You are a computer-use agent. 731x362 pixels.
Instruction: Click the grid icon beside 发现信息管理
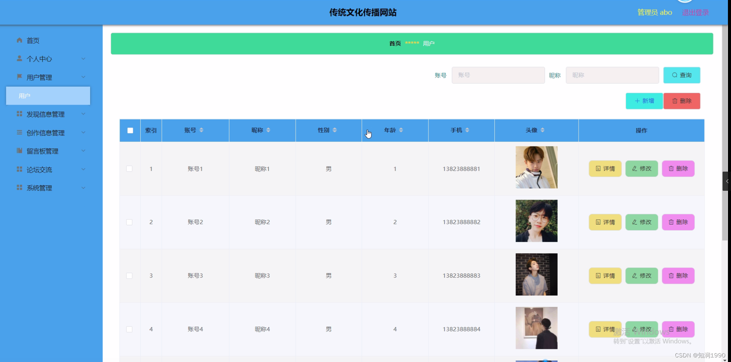tap(19, 114)
